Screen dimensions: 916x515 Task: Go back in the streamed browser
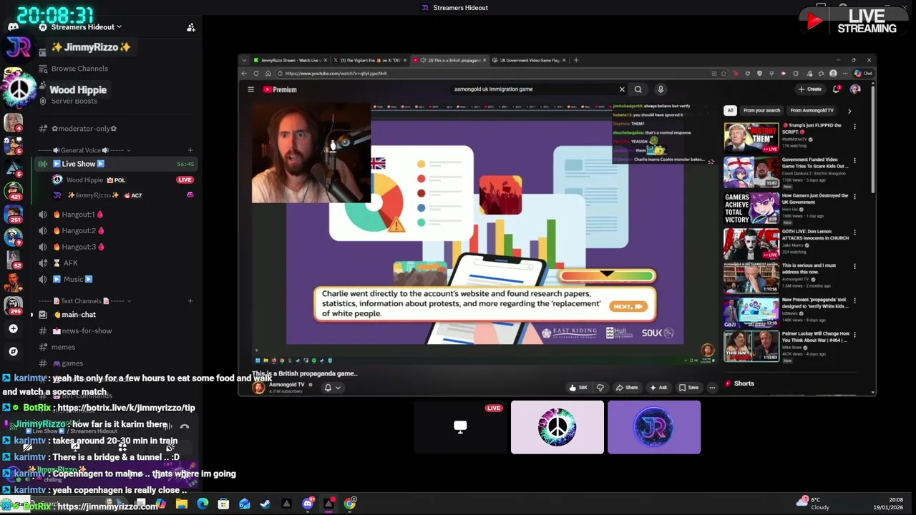point(244,73)
